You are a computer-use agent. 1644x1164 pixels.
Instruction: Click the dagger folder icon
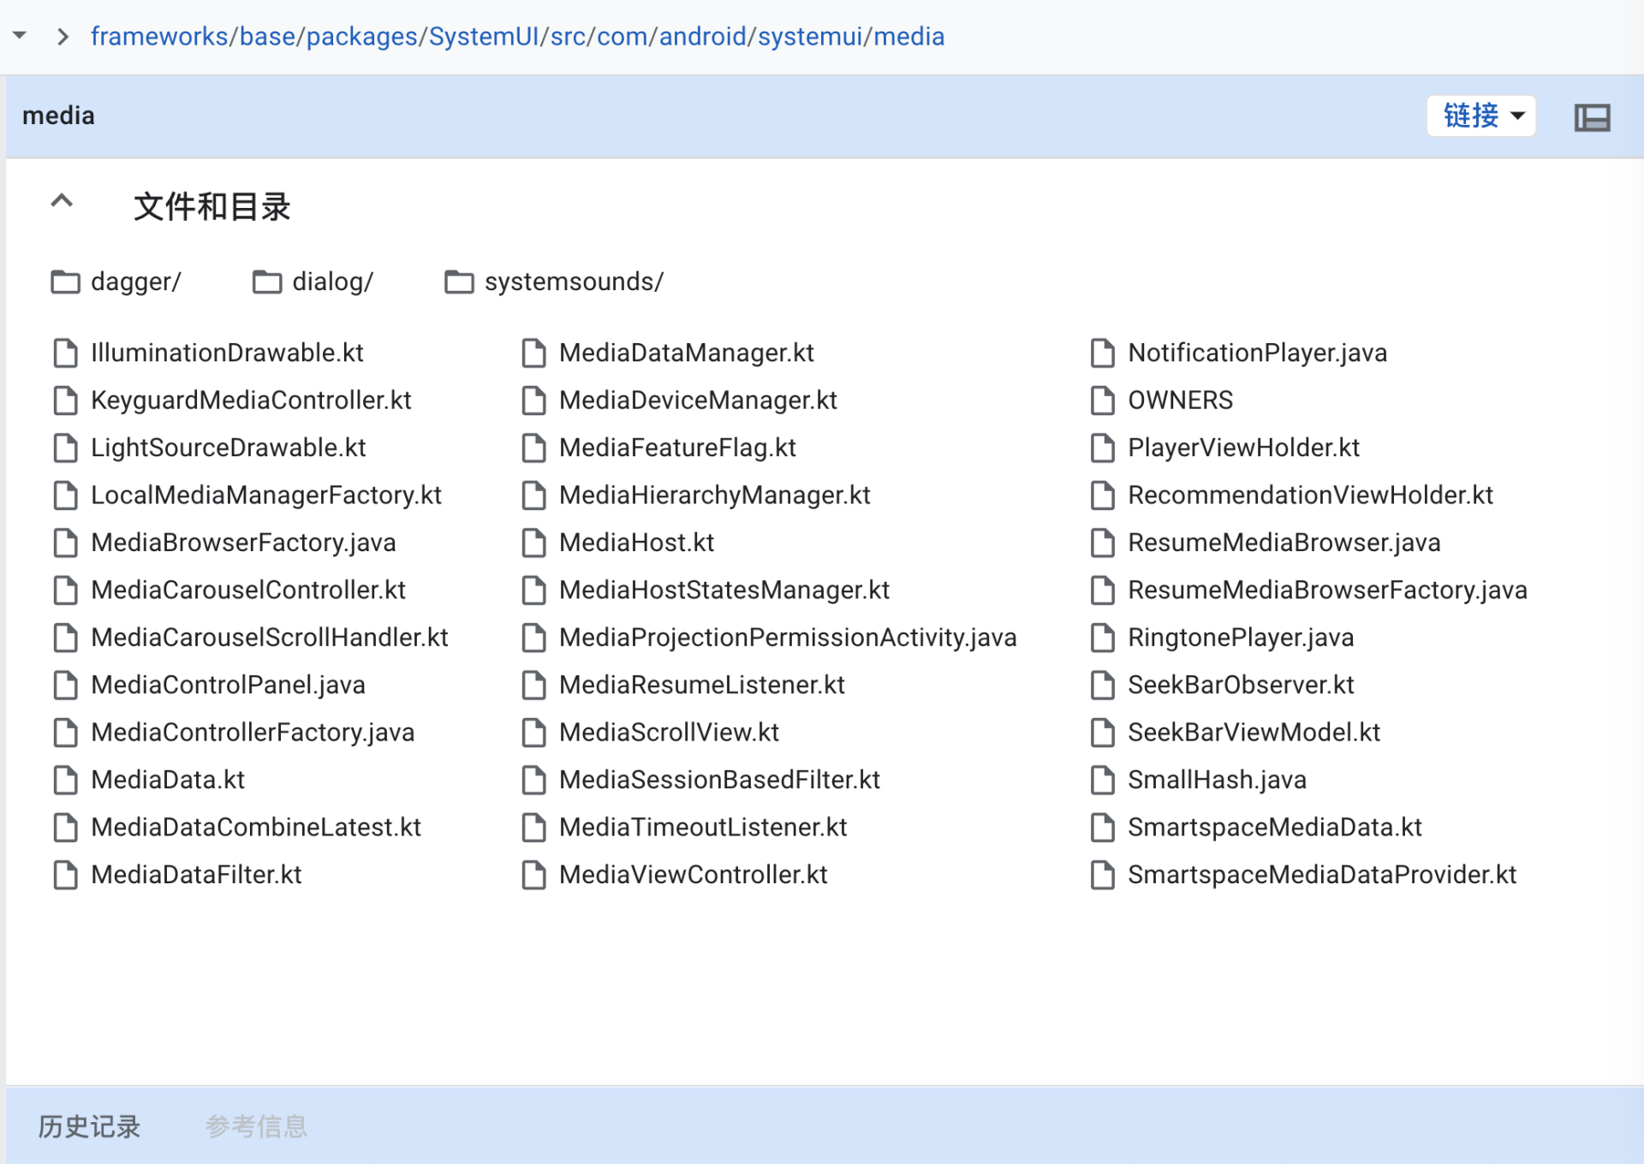click(65, 282)
